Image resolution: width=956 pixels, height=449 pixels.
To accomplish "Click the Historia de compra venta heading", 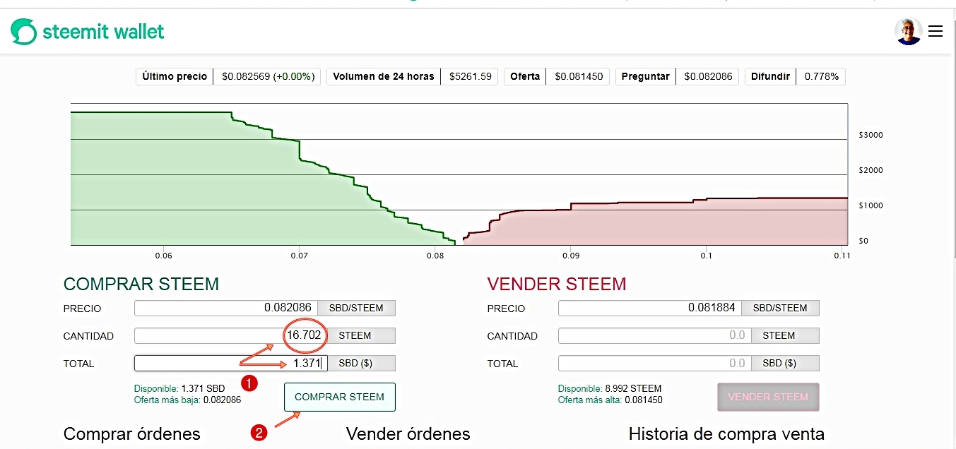I will click(x=726, y=433).
